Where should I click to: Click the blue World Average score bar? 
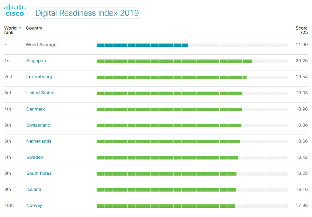click(142, 45)
